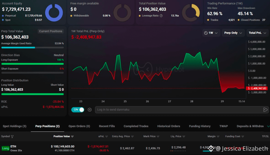This screenshot has height=155, width=270.
Task: Click the send danmaku arrow icon
Action: point(265,110)
